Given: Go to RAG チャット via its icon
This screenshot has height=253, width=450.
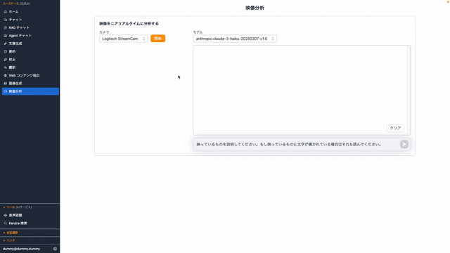Looking at the screenshot, I should pos(5,28).
